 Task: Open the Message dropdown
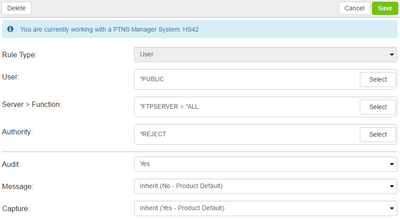pyautogui.click(x=265, y=186)
